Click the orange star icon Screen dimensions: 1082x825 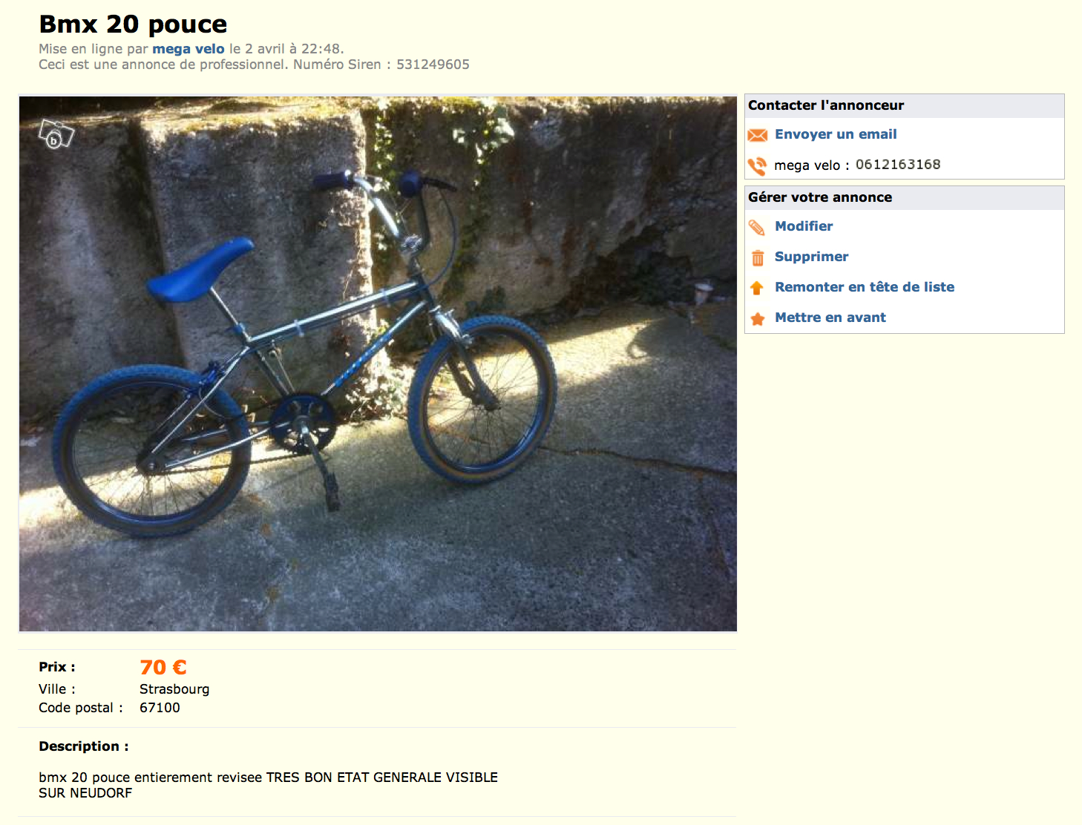tap(757, 319)
